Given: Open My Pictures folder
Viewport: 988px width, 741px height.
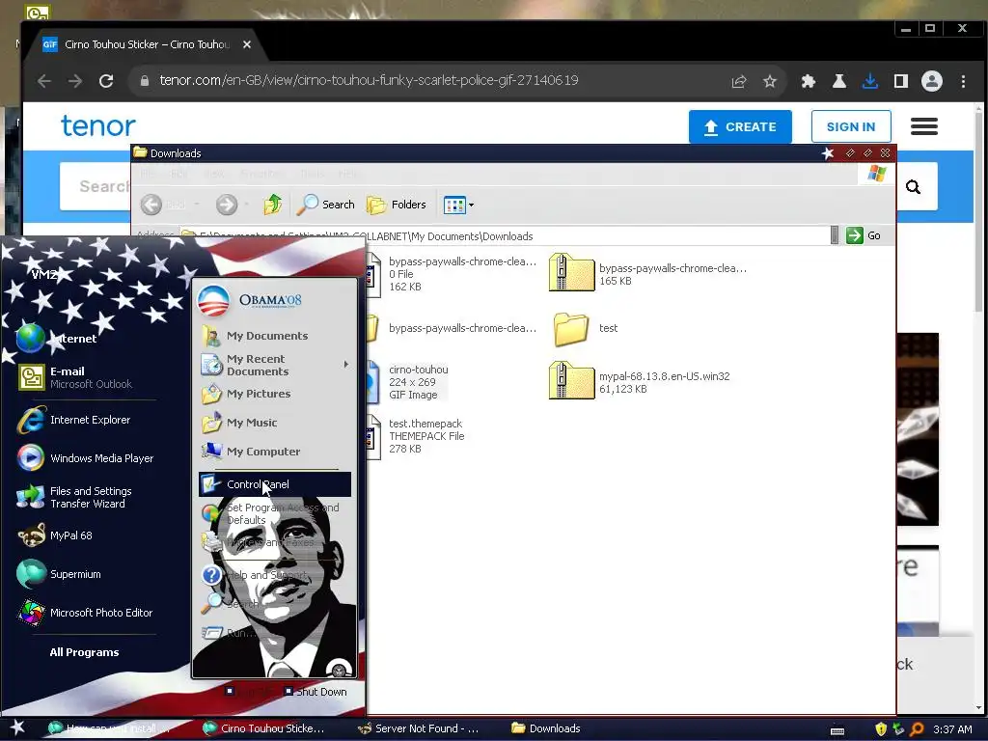Looking at the screenshot, I should pyautogui.click(x=246, y=394).
